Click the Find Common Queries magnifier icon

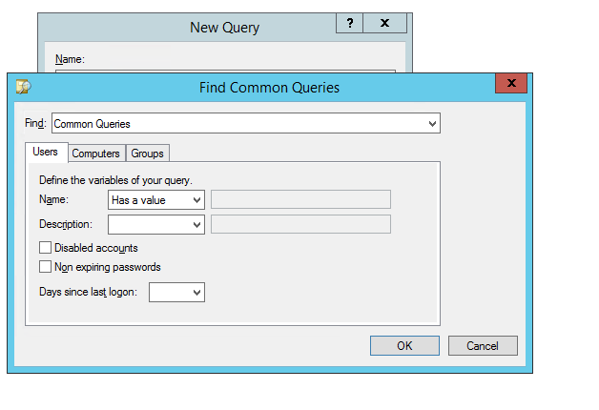(x=23, y=87)
